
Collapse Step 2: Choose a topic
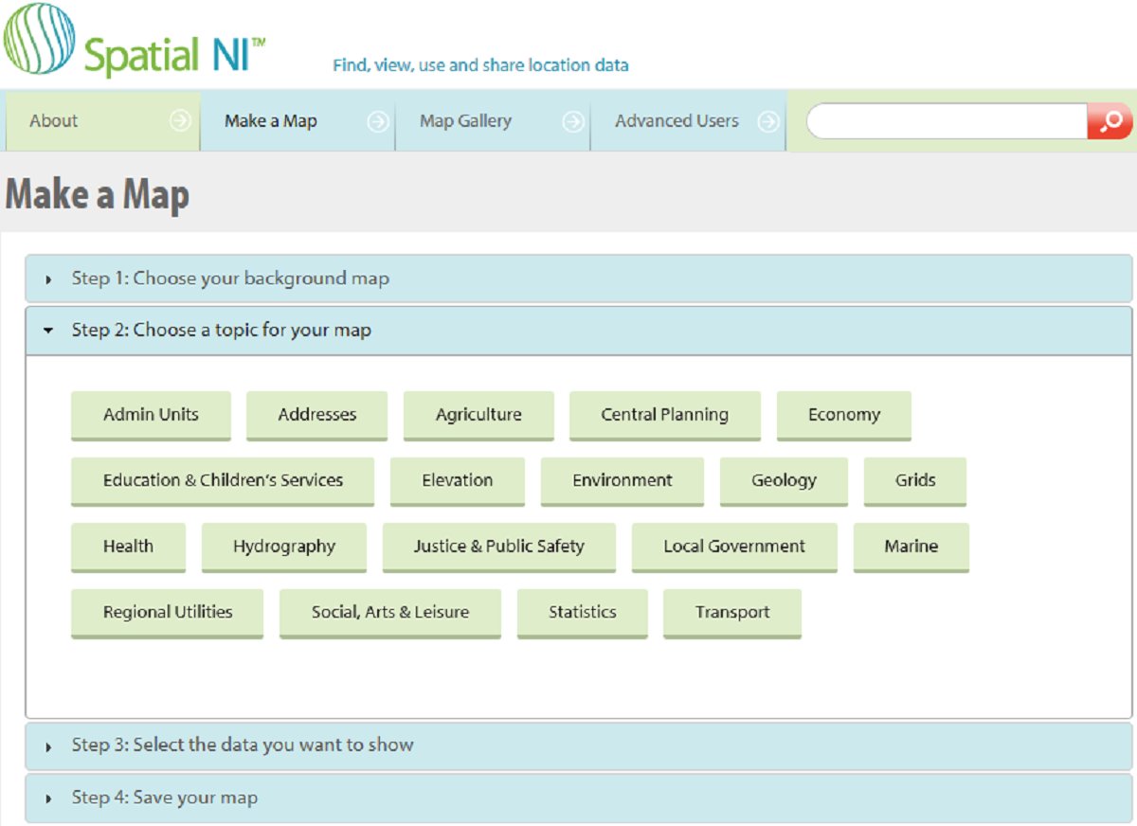pos(579,331)
